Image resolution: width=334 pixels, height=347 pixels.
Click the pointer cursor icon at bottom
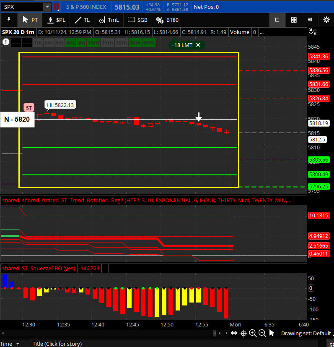pyautogui.click(x=272, y=333)
